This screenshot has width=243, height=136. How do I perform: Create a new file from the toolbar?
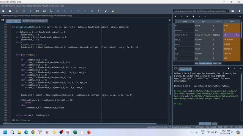pyautogui.click(x=3, y=11)
